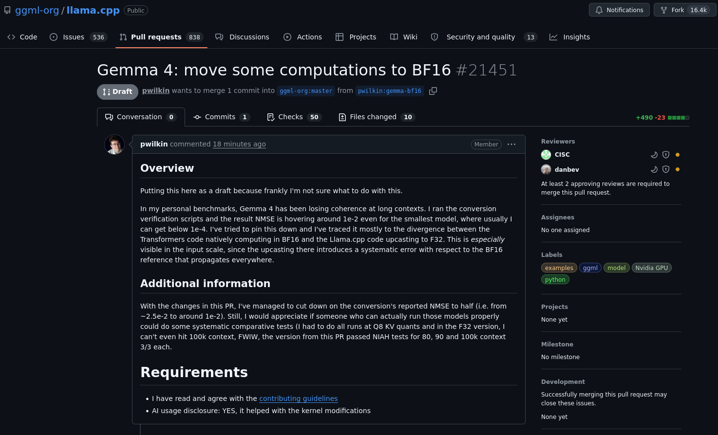Open the Projects tab via its table icon
The width and height of the screenshot is (718, 435).
pyautogui.click(x=340, y=37)
